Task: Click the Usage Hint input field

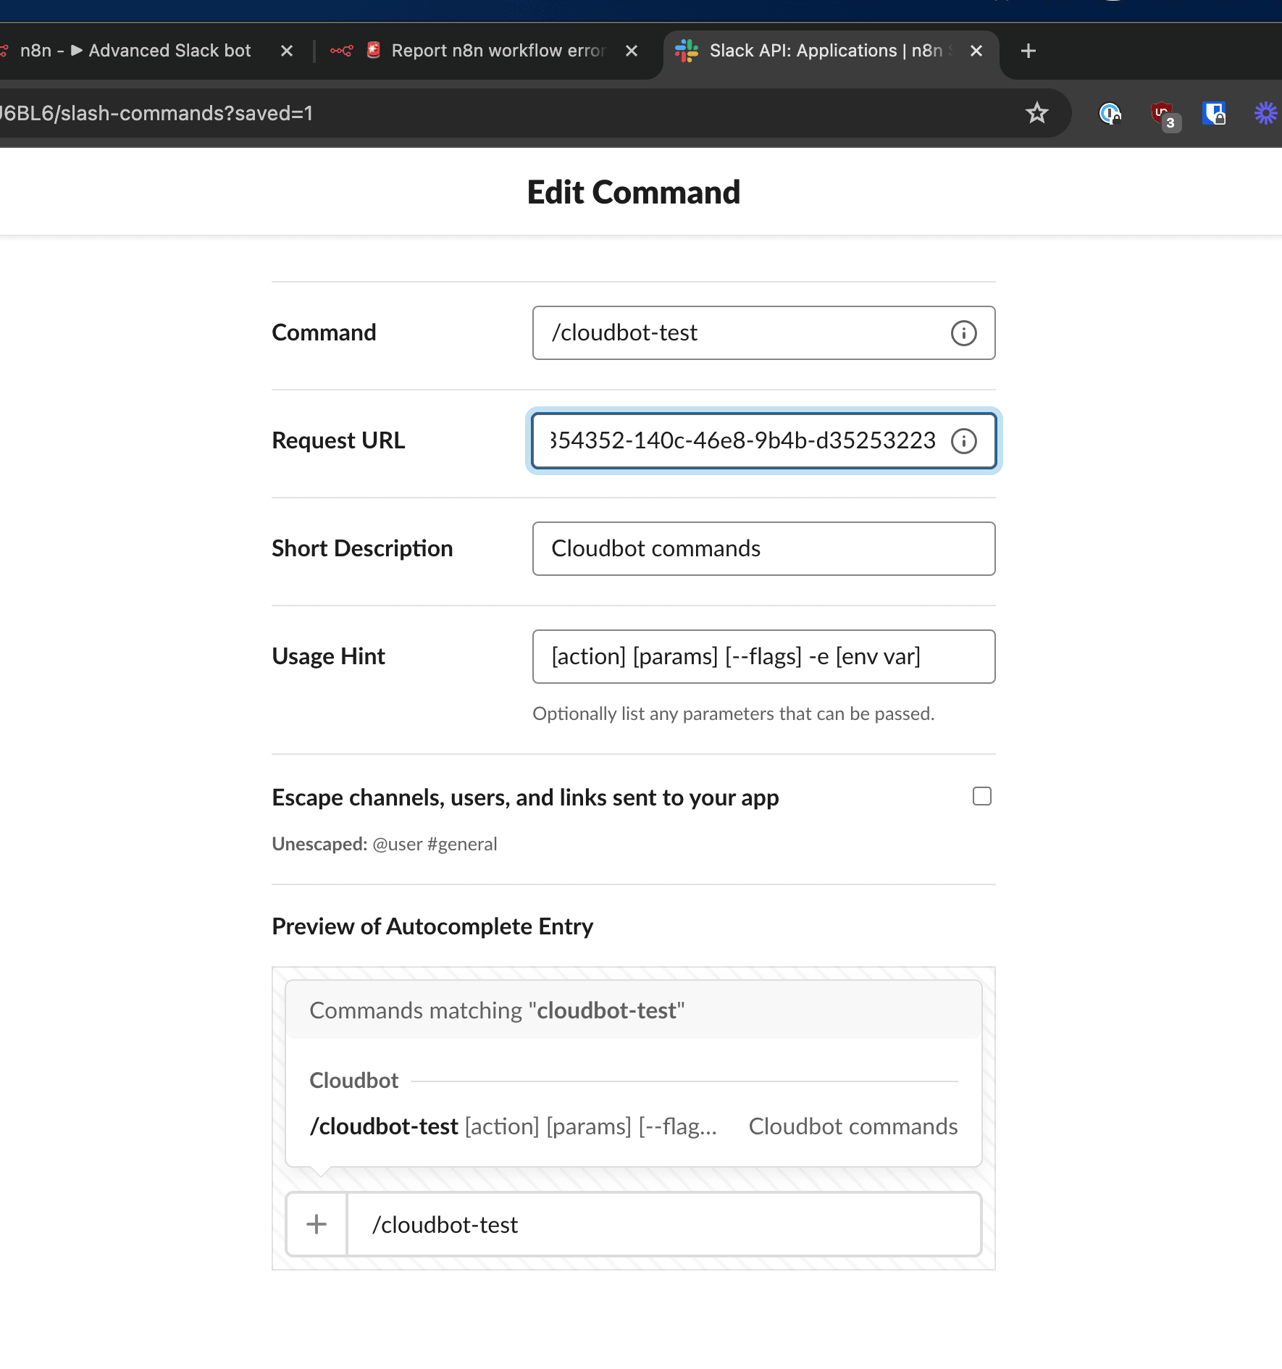Action: pyautogui.click(x=764, y=657)
